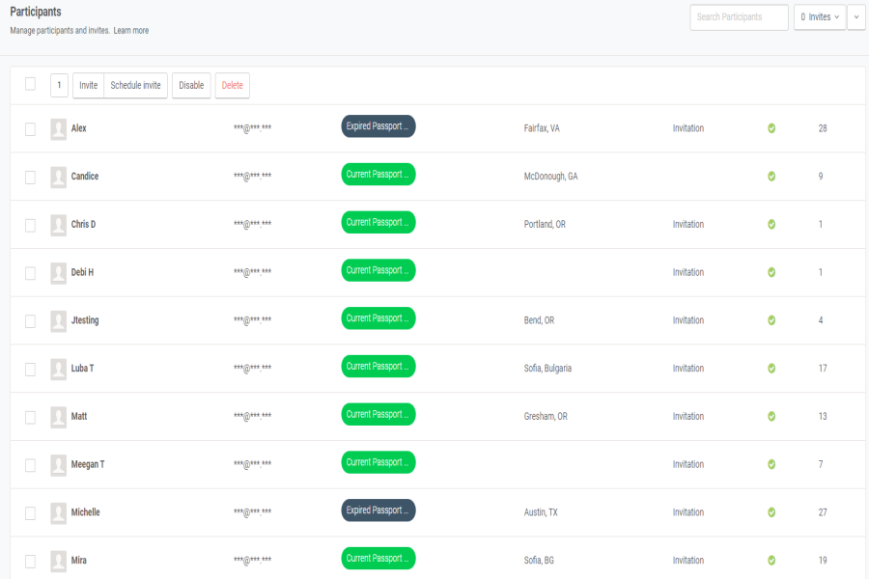Click the red Delete button
The height and width of the screenshot is (579, 869).
(x=232, y=85)
